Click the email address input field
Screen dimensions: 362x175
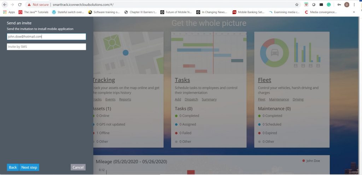(46, 36)
